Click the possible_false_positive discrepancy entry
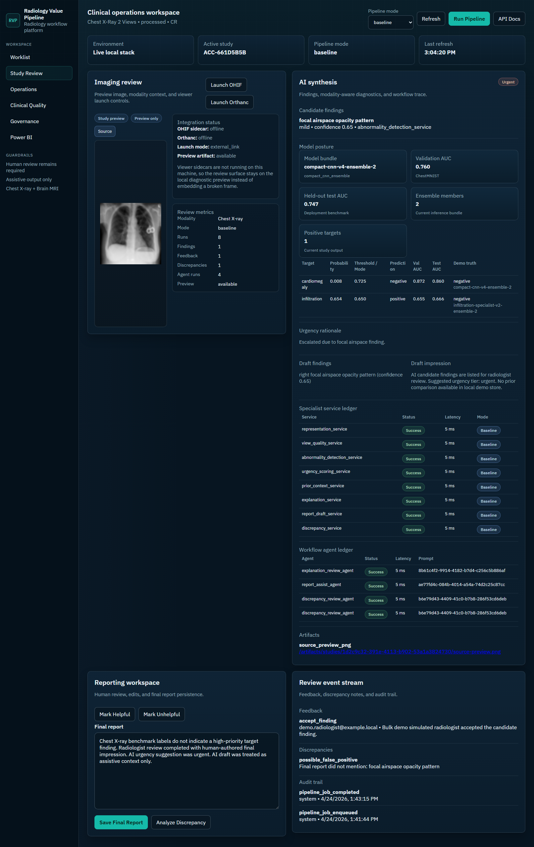The image size is (534, 847). pyautogui.click(x=409, y=763)
